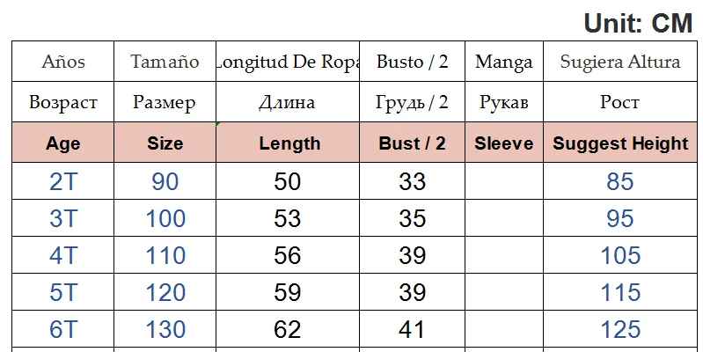Image resolution: width=703 pixels, height=352 pixels.
Task: Select the suggested height '115' cell
Action: (620, 293)
